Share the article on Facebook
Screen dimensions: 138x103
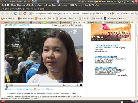(10, 89)
